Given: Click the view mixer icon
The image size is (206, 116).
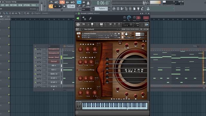Looking at the screenshot, I should pos(130,9).
